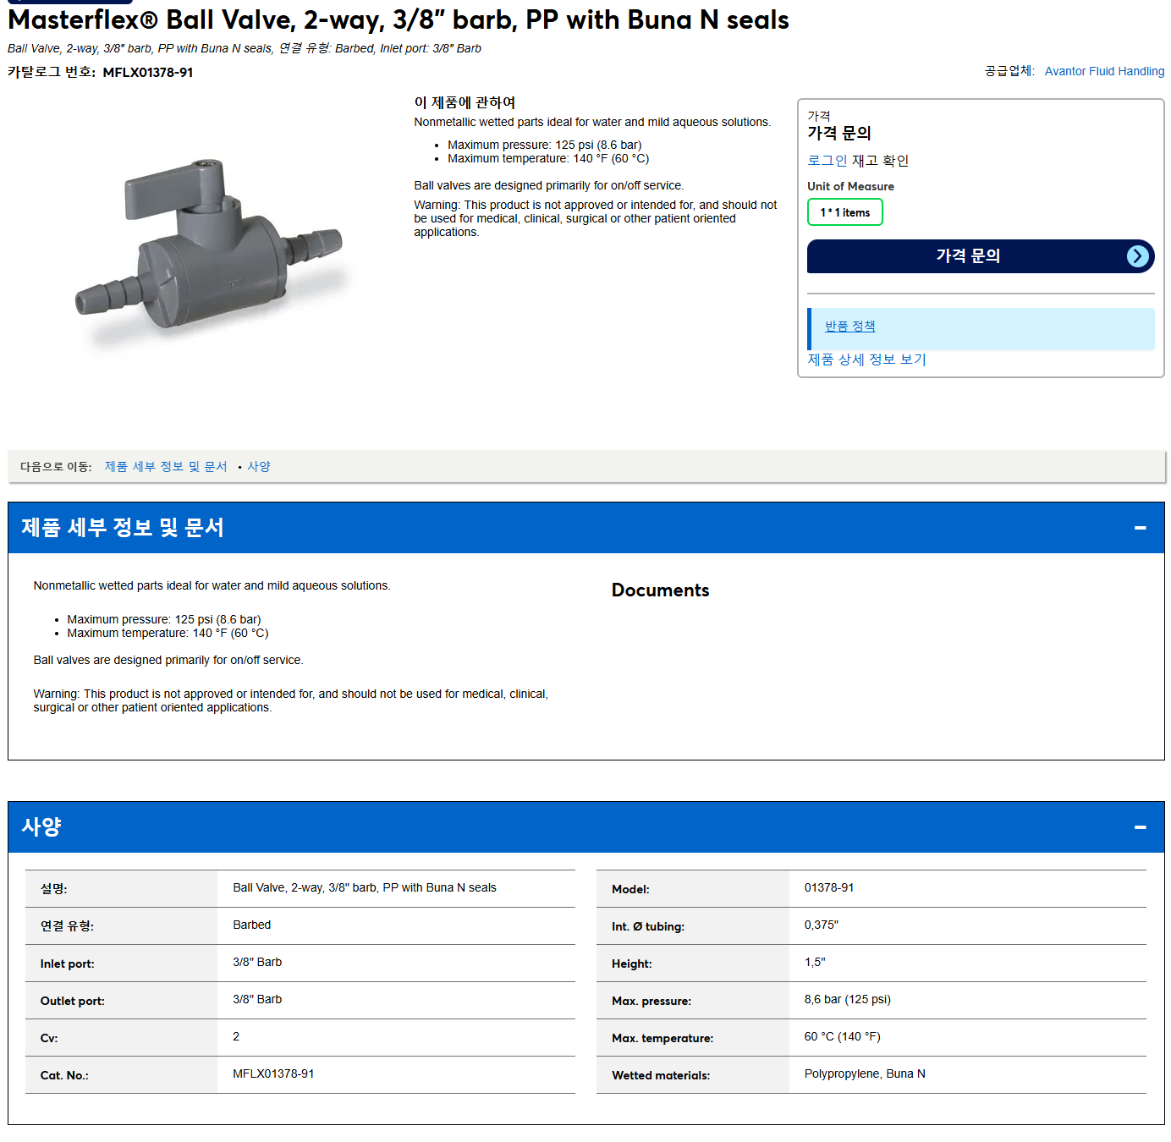Click the Max. pressure value 8,6 bar (125 psi)
The width and height of the screenshot is (1171, 1142).
tap(847, 999)
